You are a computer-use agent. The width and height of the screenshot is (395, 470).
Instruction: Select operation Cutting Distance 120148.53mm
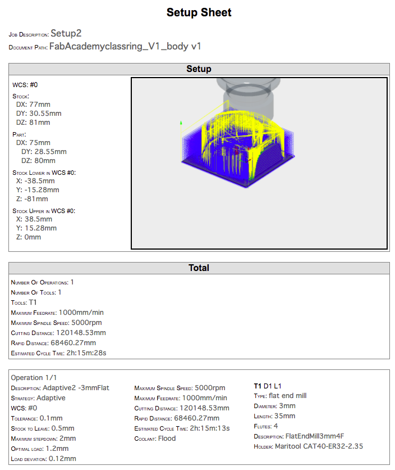tap(182, 408)
